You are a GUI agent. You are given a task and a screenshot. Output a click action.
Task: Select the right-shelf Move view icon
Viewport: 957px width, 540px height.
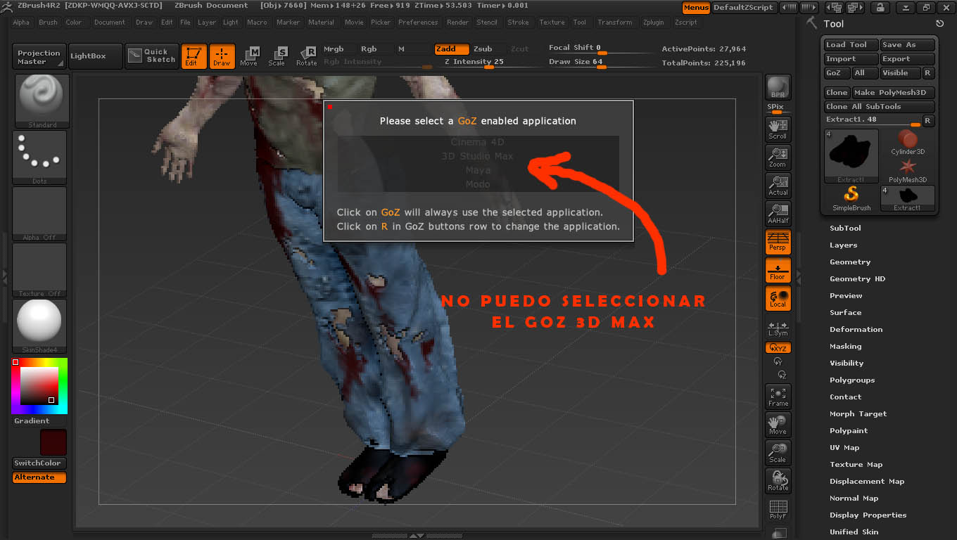[x=778, y=425]
